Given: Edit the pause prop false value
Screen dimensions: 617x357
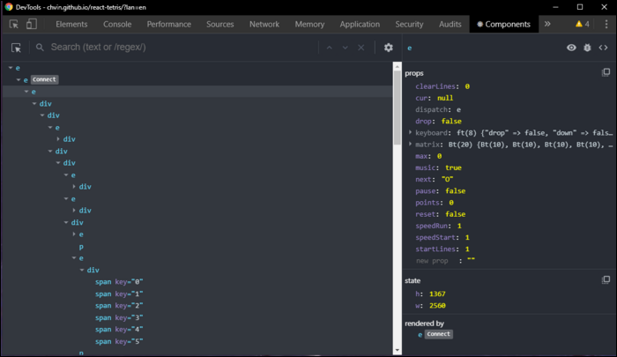Looking at the screenshot, I should pyautogui.click(x=456, y=191).
